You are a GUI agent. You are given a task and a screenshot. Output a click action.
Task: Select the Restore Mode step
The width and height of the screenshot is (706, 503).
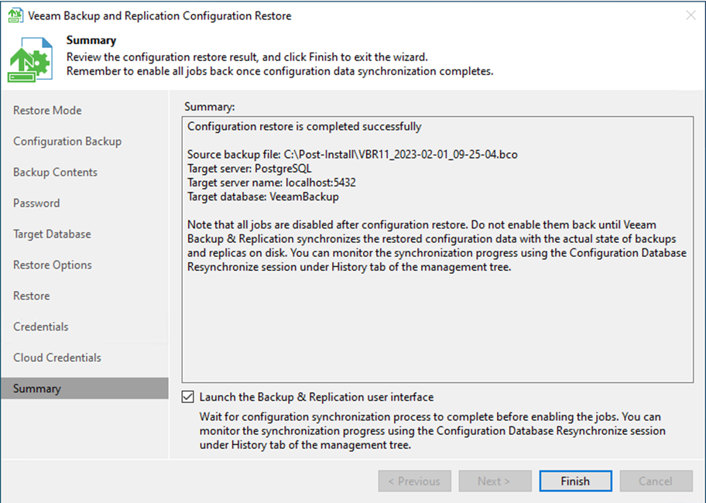point(47,110)
